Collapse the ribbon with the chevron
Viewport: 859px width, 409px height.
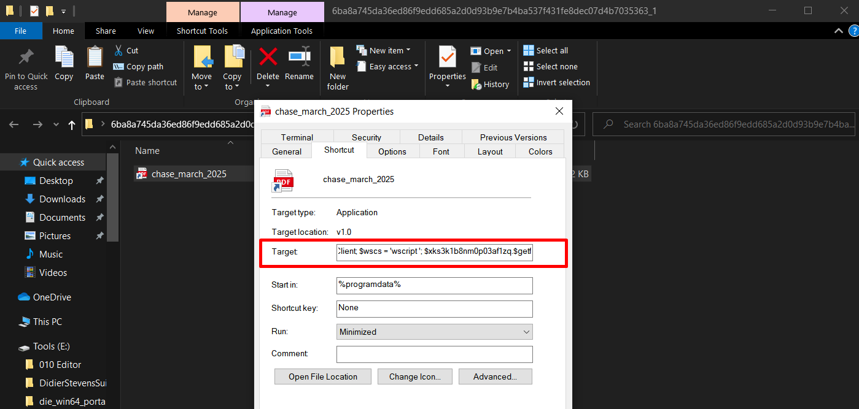tap(838, 31)
